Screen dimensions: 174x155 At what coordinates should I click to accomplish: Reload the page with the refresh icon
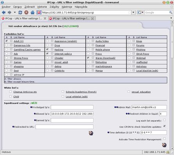20,12
